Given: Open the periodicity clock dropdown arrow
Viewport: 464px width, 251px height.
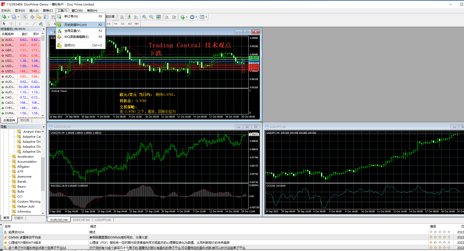Looking at the screenshot, I should (x=196, y=17).
